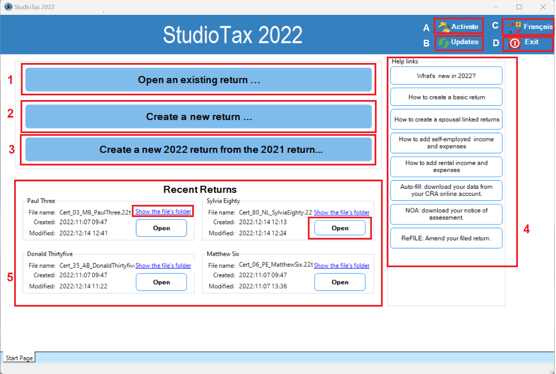
Task: Open Sylvia Eighty's recent return
Action: pos(340,228)
